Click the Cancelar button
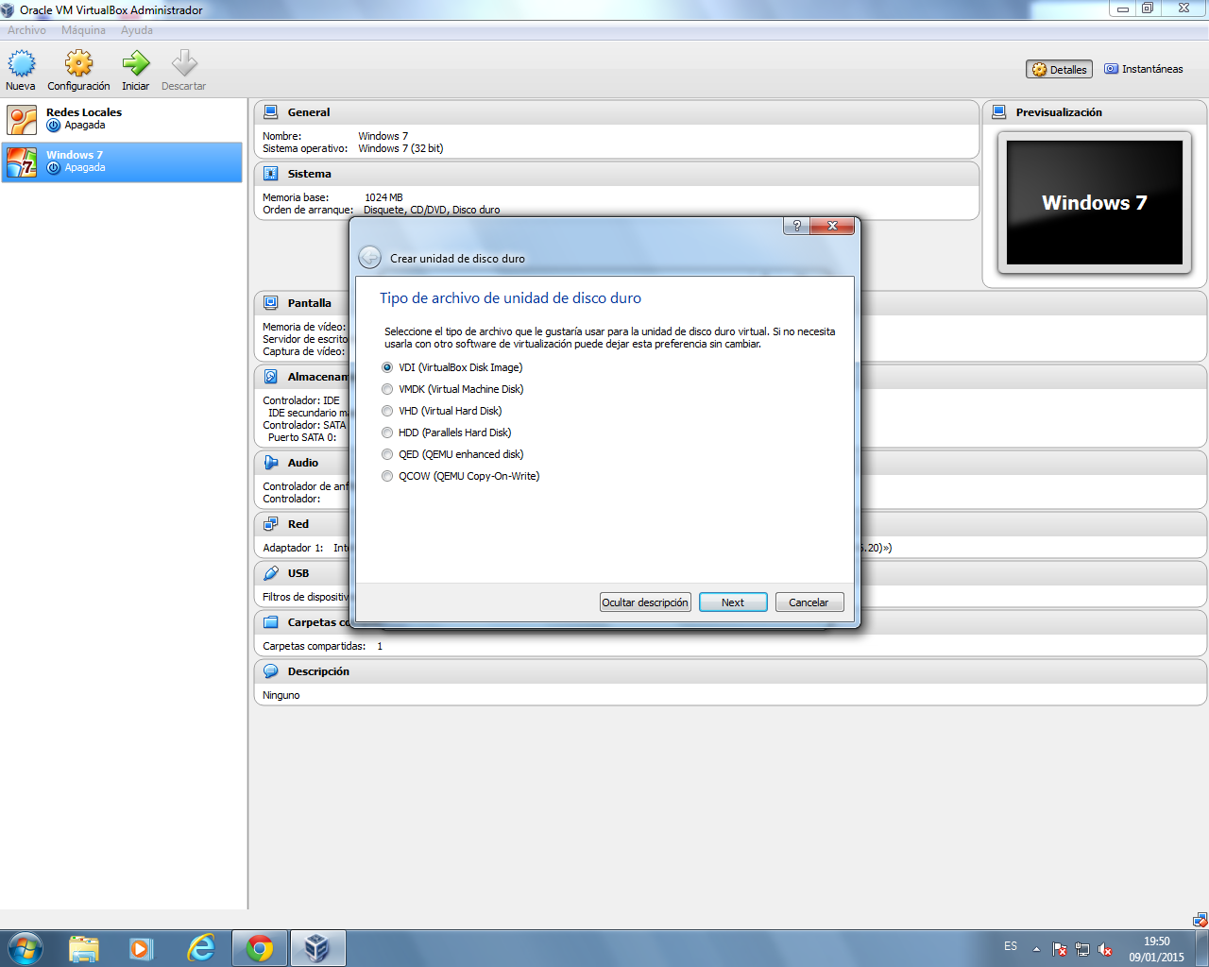 809,602
